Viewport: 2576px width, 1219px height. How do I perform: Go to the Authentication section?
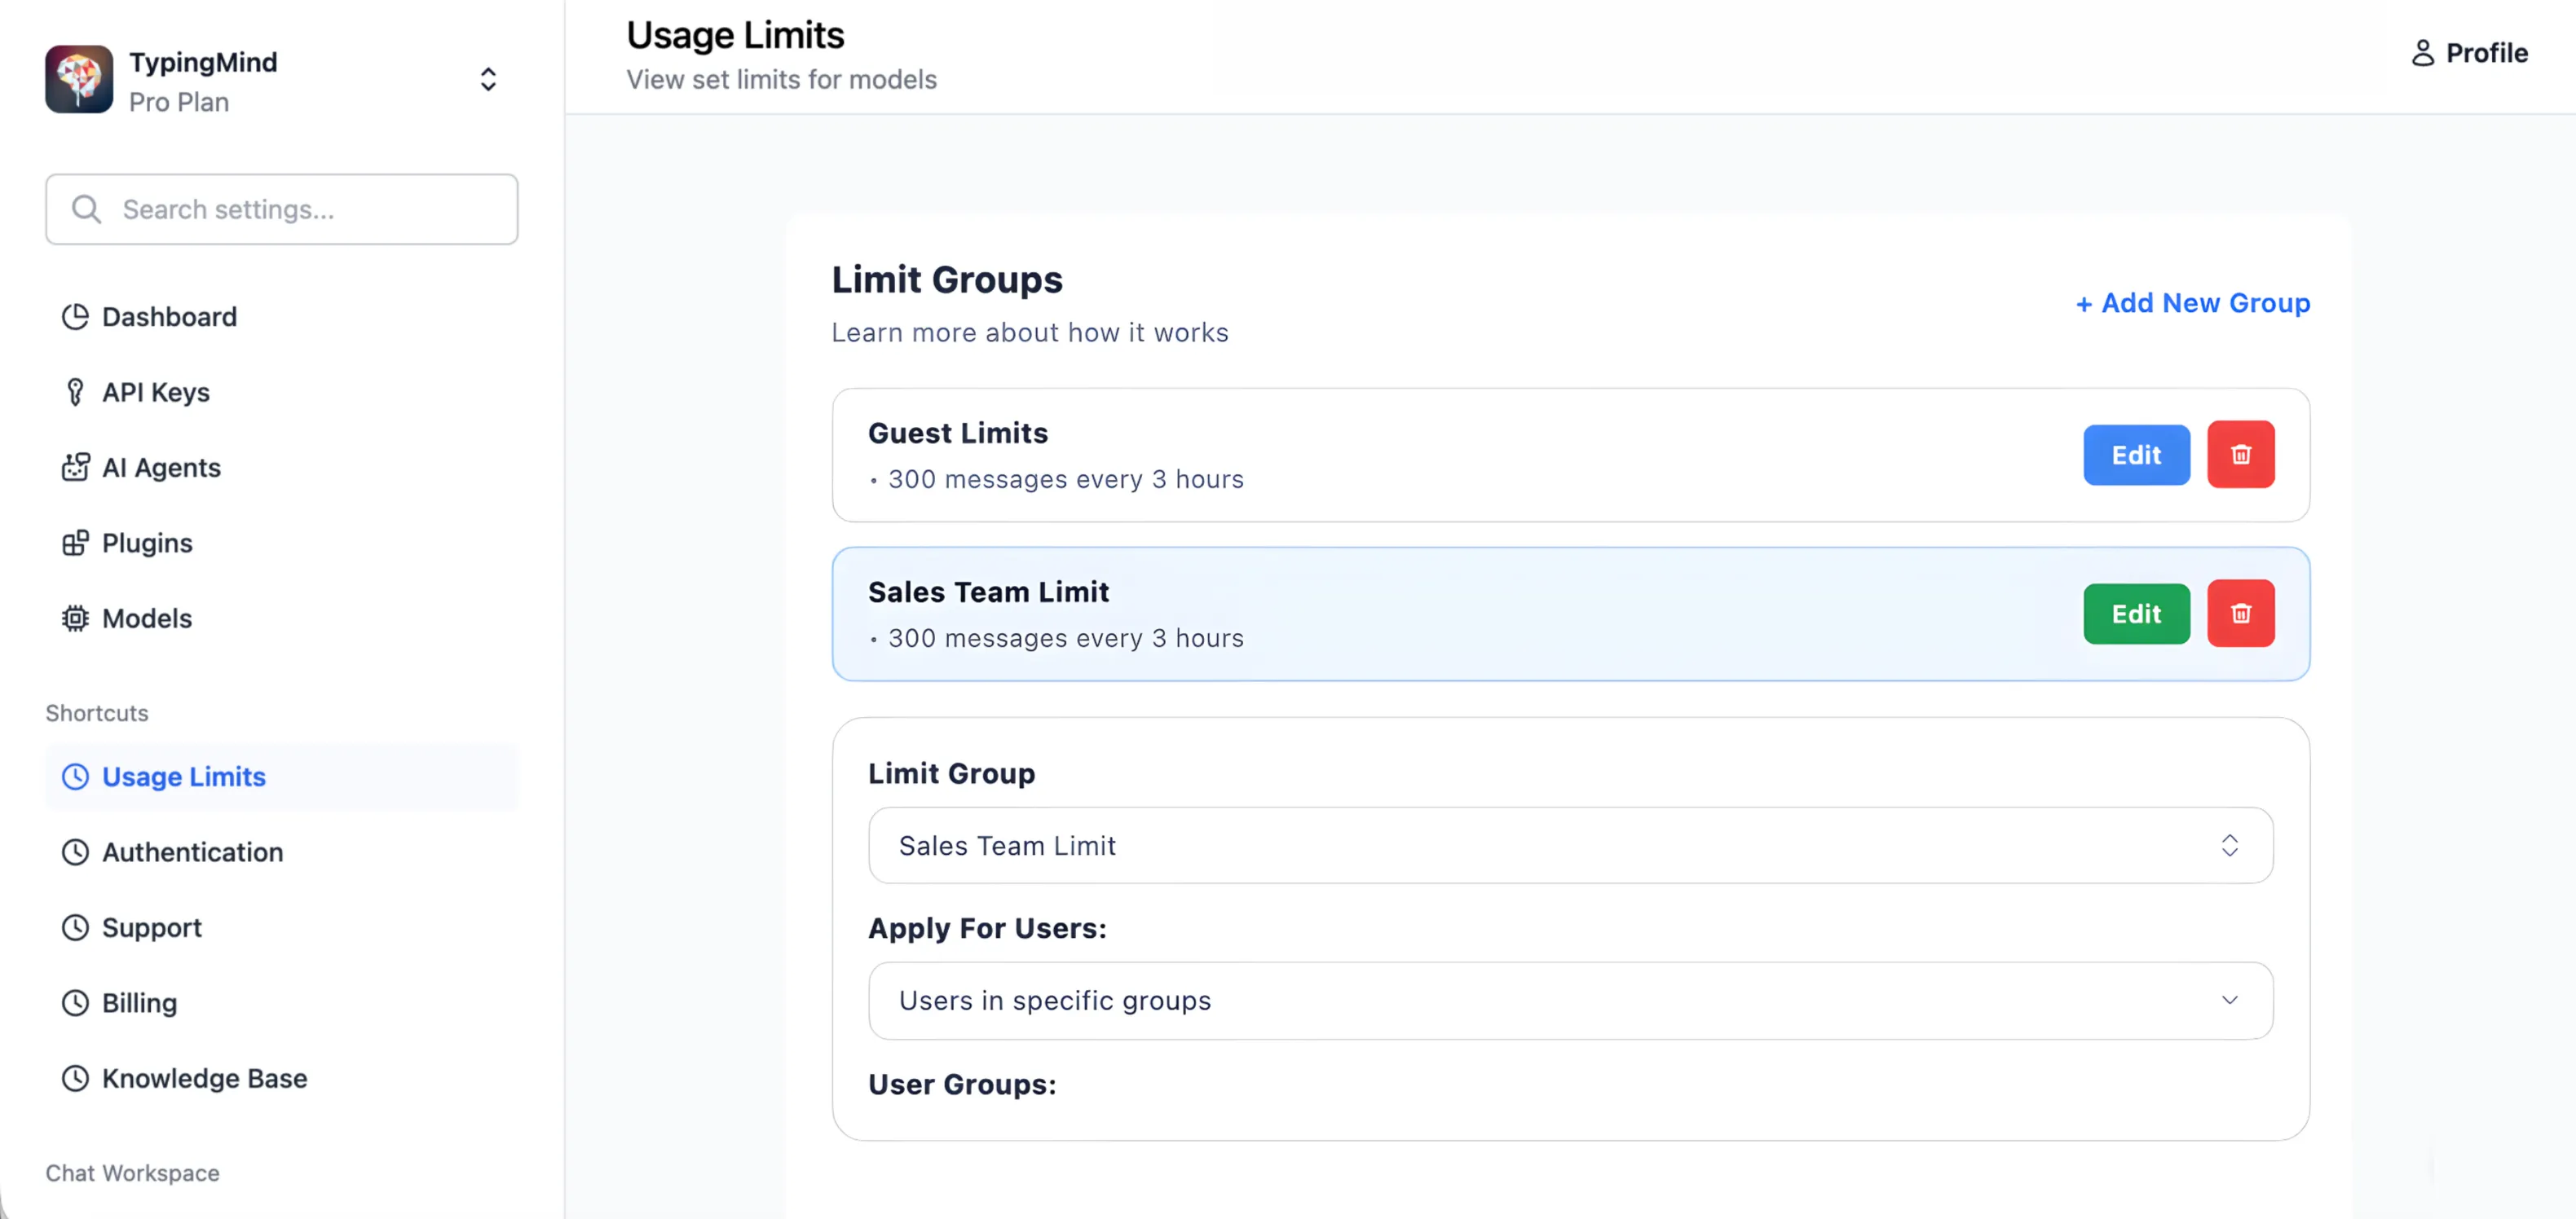click(x=192, y=852)
